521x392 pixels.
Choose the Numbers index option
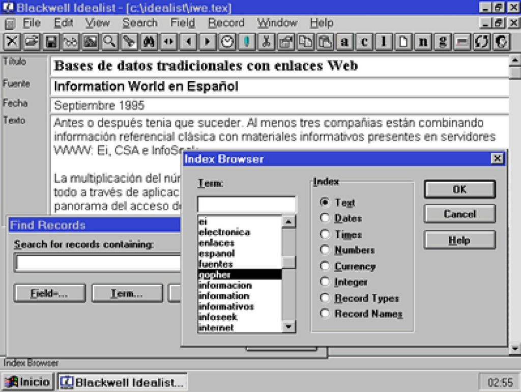point(325,250)
